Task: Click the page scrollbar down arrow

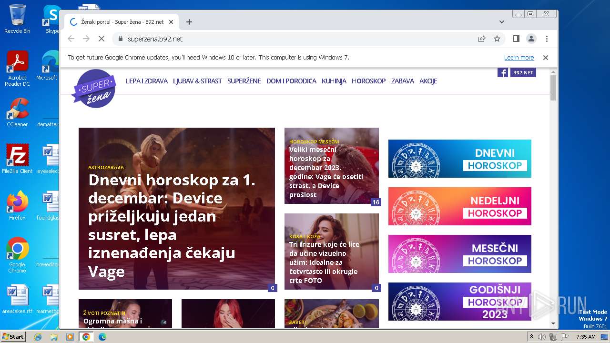Action: [553, 323]
